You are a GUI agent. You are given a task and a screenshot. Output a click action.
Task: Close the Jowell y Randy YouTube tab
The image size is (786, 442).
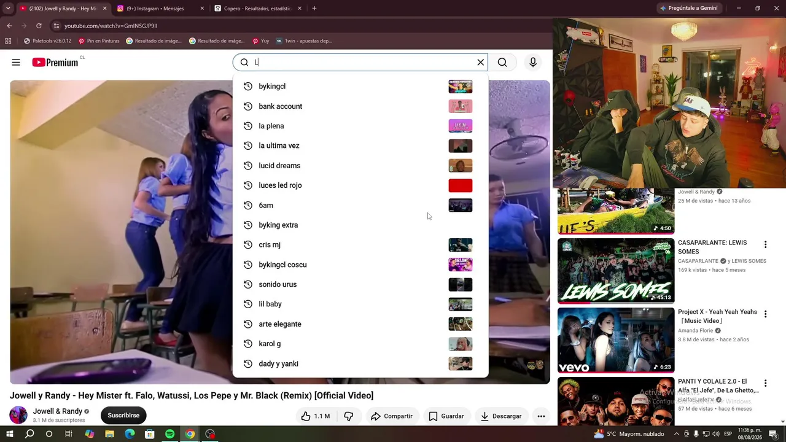point(104,9)
